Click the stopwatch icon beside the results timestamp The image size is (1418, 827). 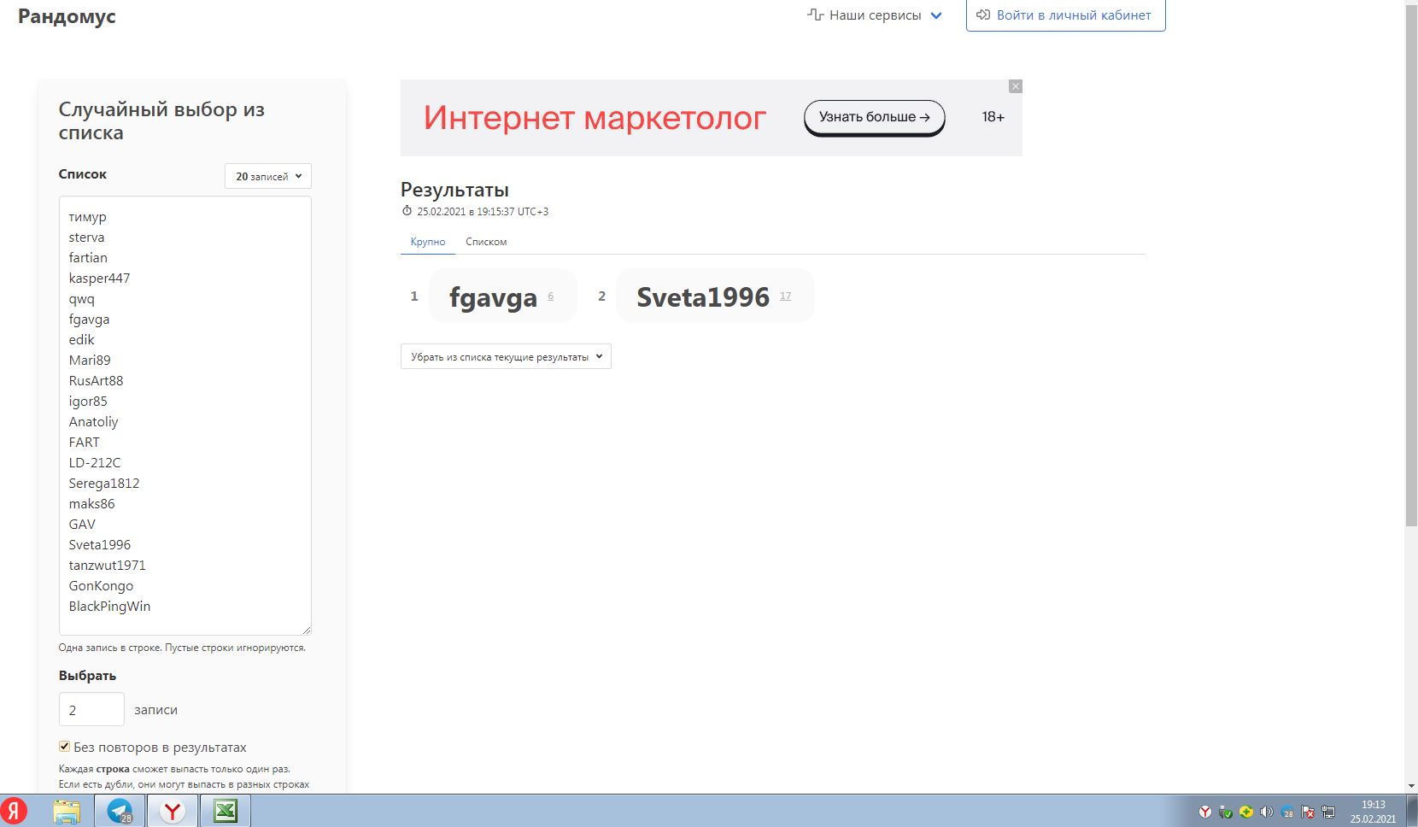coord(407,211)
